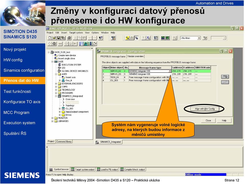The height and width of the screenshot is (184, 245).
Task: Expand the MONITOR folder
Action: click(52, 118)
